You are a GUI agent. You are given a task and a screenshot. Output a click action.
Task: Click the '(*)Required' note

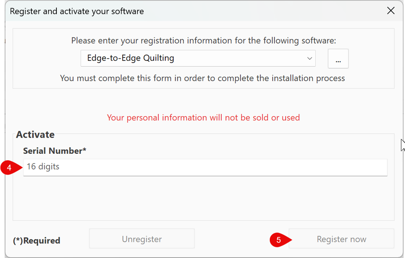click(37, 241)
